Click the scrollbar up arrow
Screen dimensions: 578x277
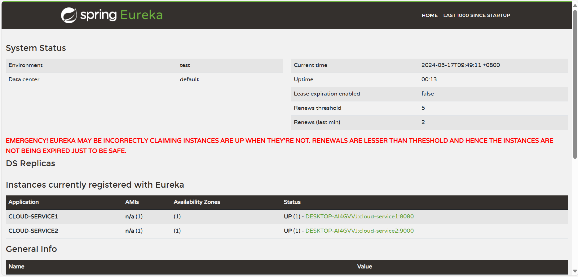pos(575,5)
